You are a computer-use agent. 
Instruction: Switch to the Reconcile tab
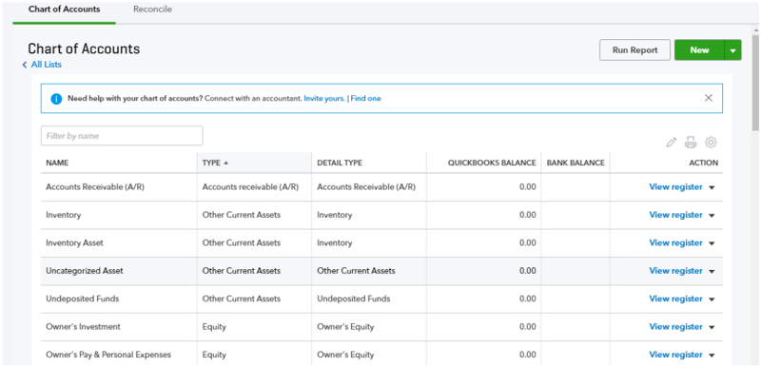152,10
